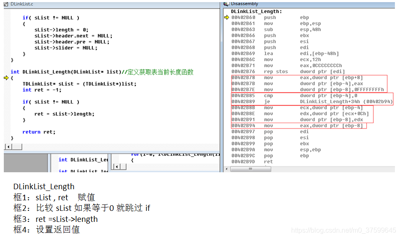Click disassembly line 00402B9A 'mov esp,ebp'
Image resolution: width=400 pixels, height=238 pixels.
[276, 150]
